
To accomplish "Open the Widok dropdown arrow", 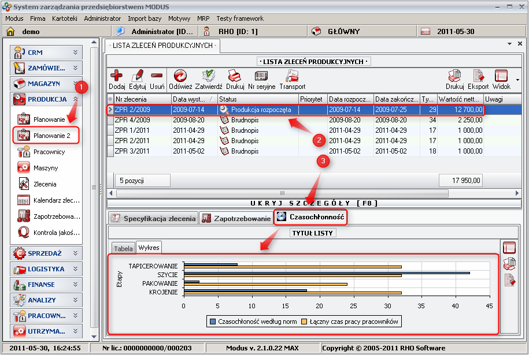I will click(517, 80).
